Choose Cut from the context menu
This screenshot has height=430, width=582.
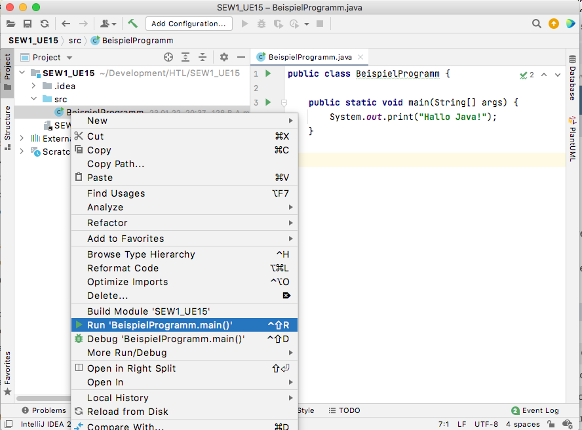tap(184, 136)
